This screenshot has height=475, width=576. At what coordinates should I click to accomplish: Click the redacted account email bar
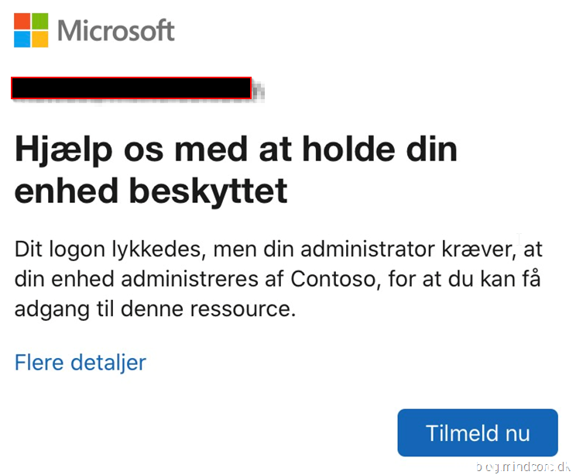pos(131,88)
